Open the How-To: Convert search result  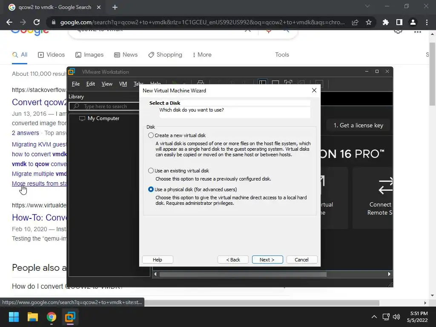pos(39,218)
